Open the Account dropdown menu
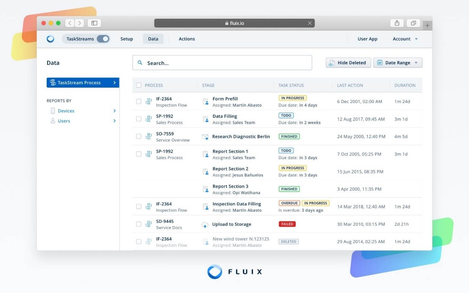 click(405, 39)
